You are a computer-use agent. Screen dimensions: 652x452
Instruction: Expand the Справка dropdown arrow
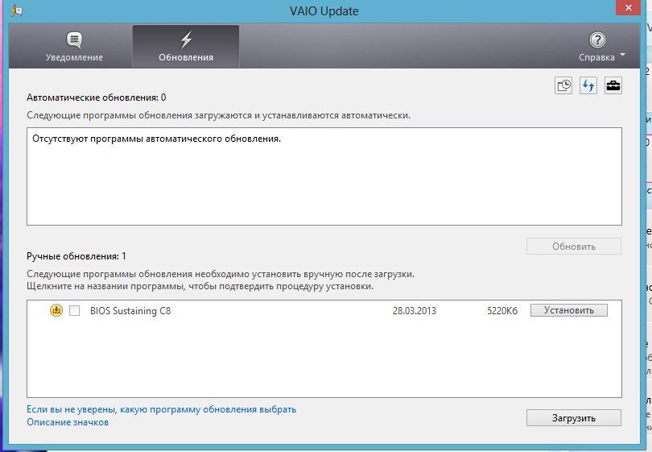pyautogui.click(x=623, y=57)
